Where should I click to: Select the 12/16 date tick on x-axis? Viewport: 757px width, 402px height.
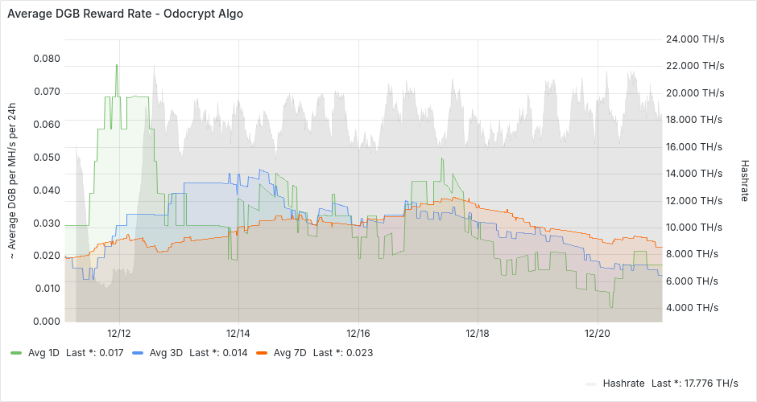(x=358, y=332)
